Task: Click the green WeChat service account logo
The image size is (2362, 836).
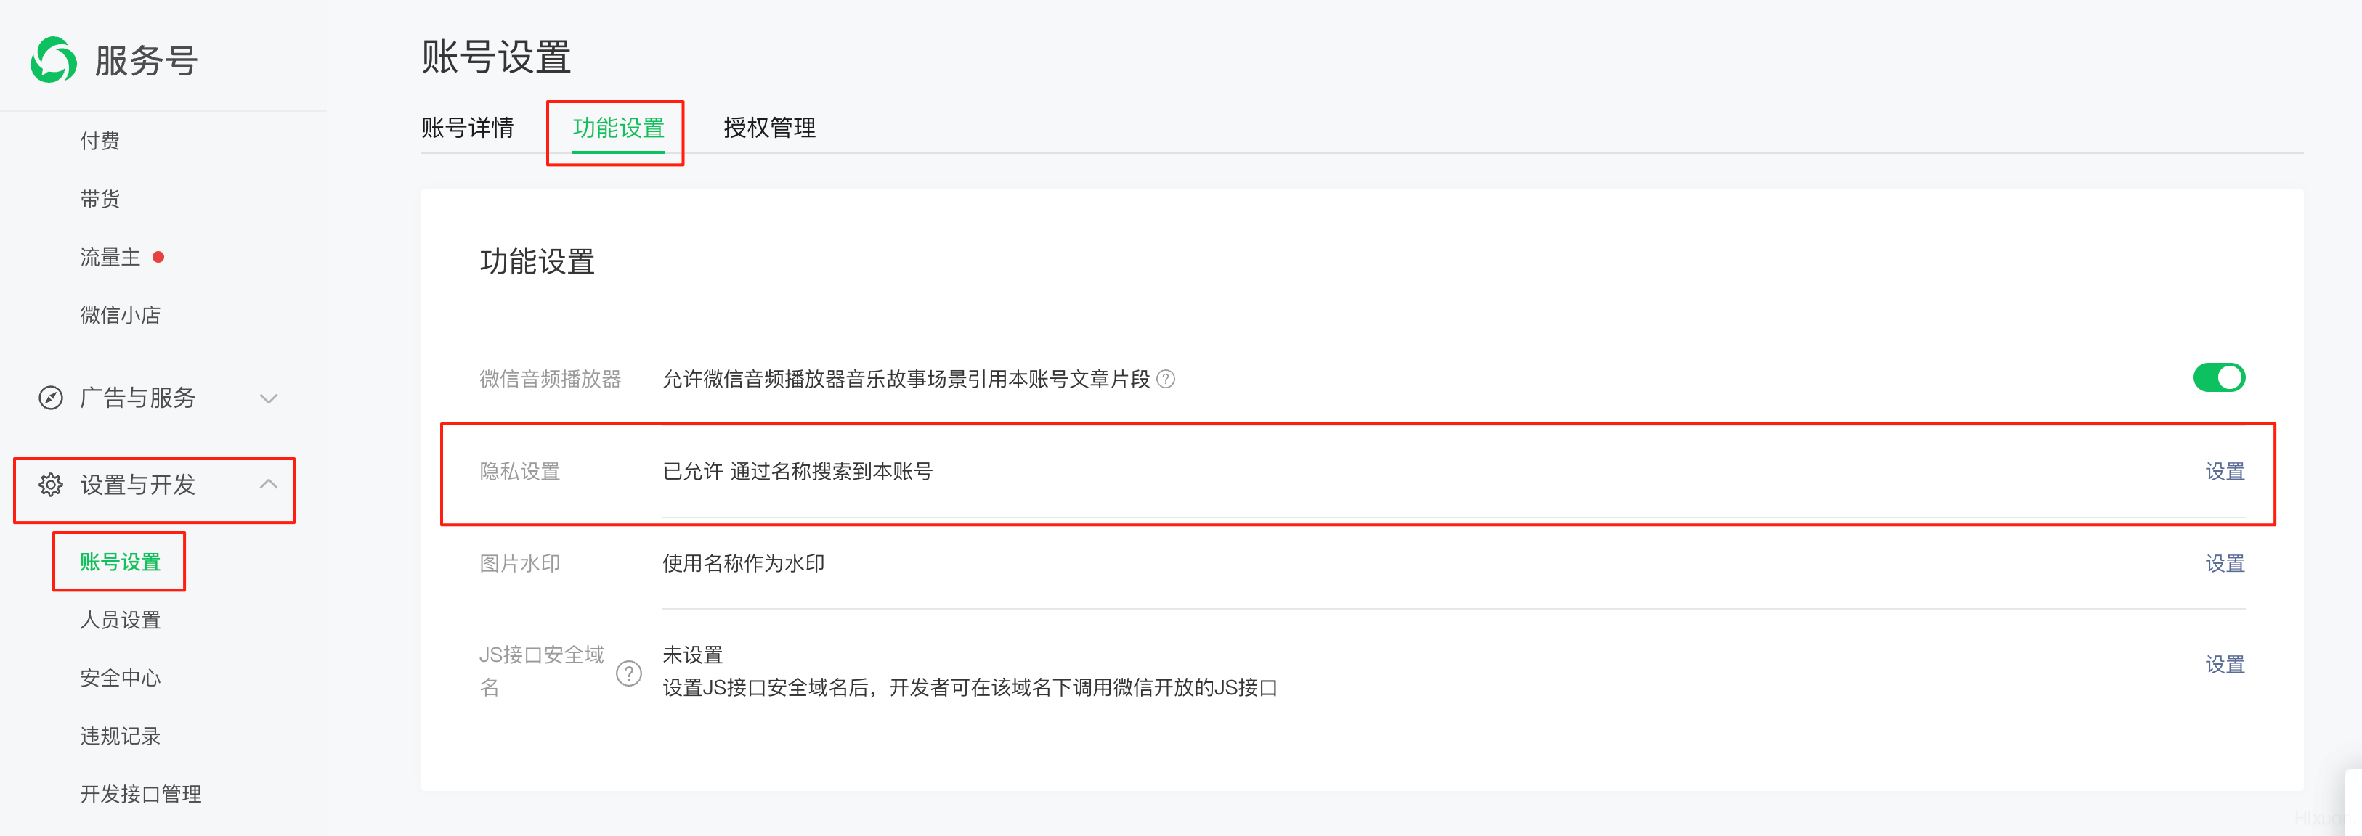Action: pos(53,60)
